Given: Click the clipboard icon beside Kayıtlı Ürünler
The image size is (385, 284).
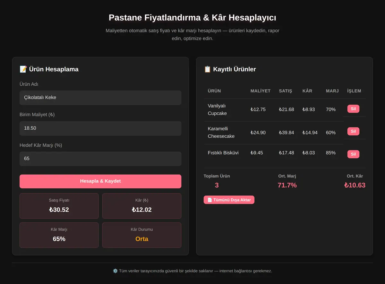Looking at the screenshot, I should tap(207, 69).
